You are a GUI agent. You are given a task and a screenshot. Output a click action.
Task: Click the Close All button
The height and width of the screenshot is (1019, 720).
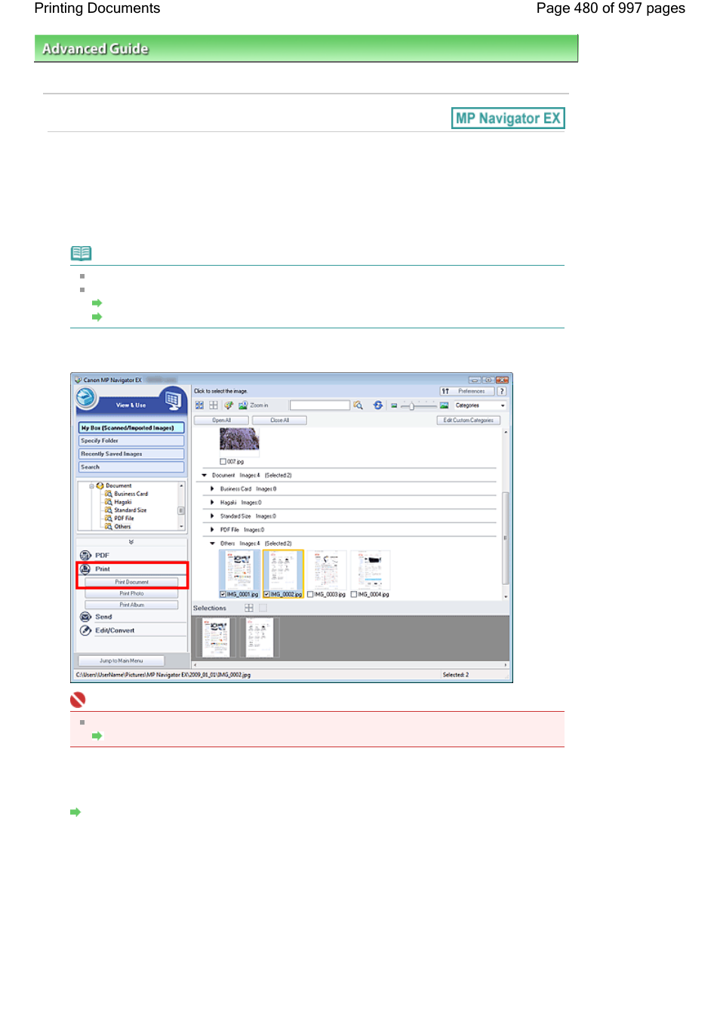click(x=279, y=420)
